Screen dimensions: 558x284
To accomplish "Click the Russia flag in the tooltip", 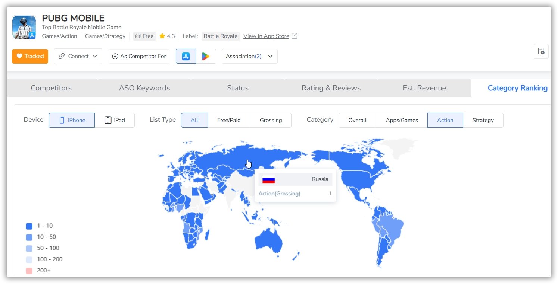I will tap(268, 179).
